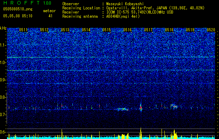
Task: Click the 0.7 kHz axis label
Action: pos(3,115)
